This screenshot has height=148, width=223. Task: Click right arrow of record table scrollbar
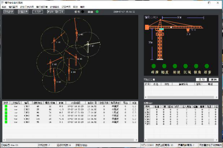[217, 97]
